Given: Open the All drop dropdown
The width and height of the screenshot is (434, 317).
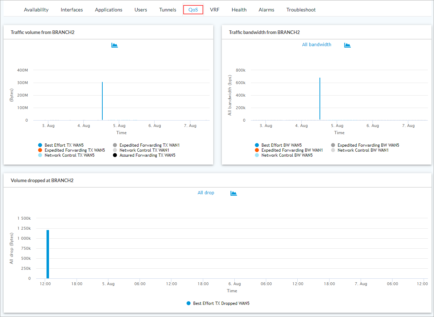Looking at the screenshot, I should [x=206, y=193].
